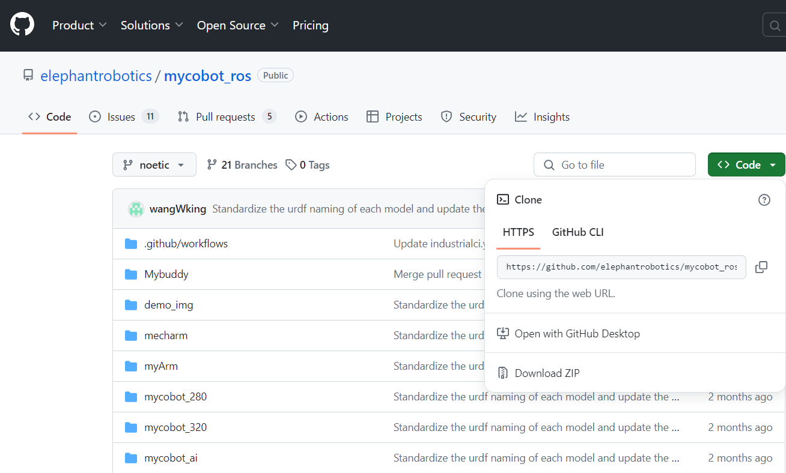Open the noetic branch selector
Screen dimensions: 786x473
click(x=154, y=164)
